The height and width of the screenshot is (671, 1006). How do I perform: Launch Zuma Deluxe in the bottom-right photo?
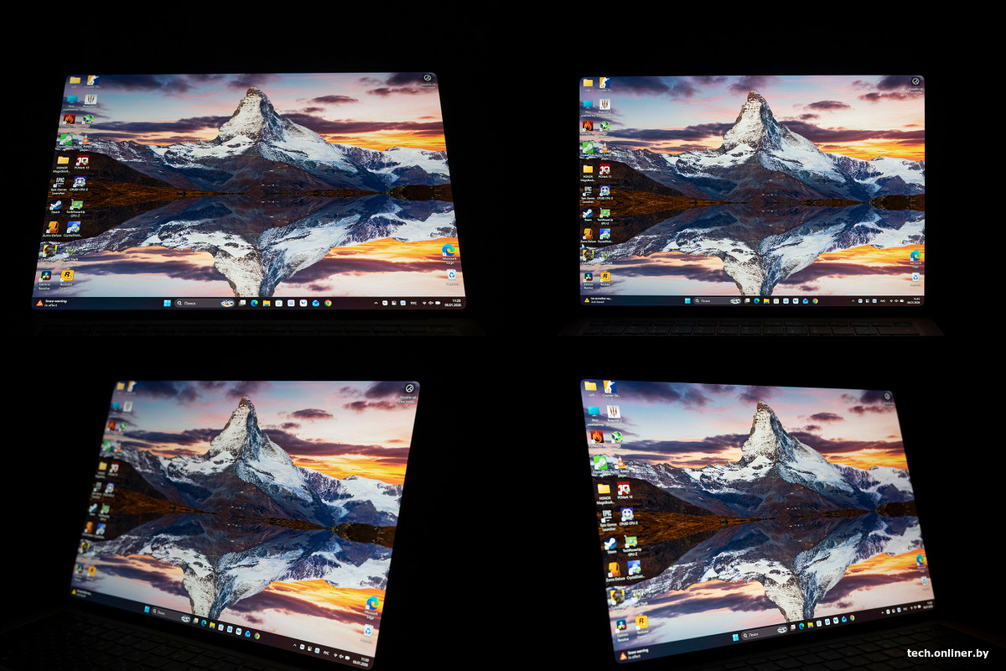(614, 569)
